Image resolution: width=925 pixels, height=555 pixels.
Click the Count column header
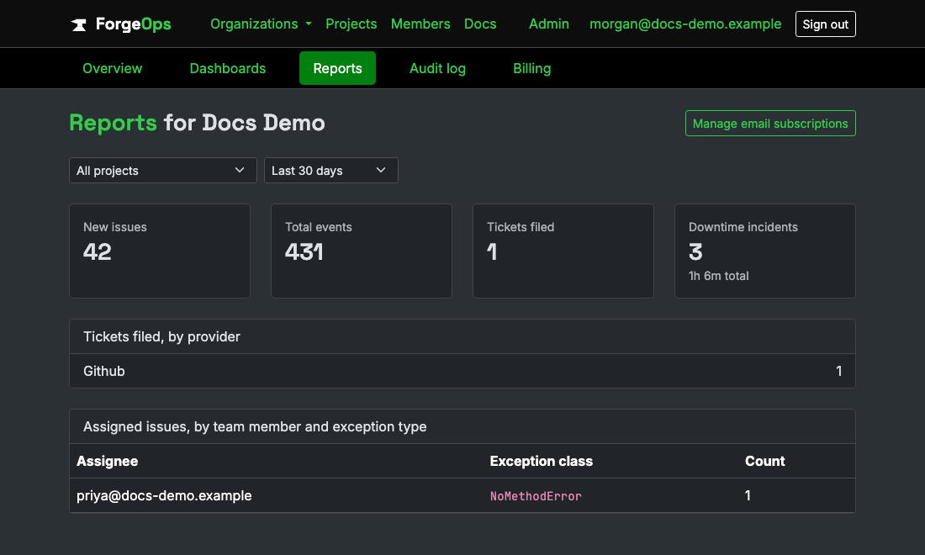[765, 461]
